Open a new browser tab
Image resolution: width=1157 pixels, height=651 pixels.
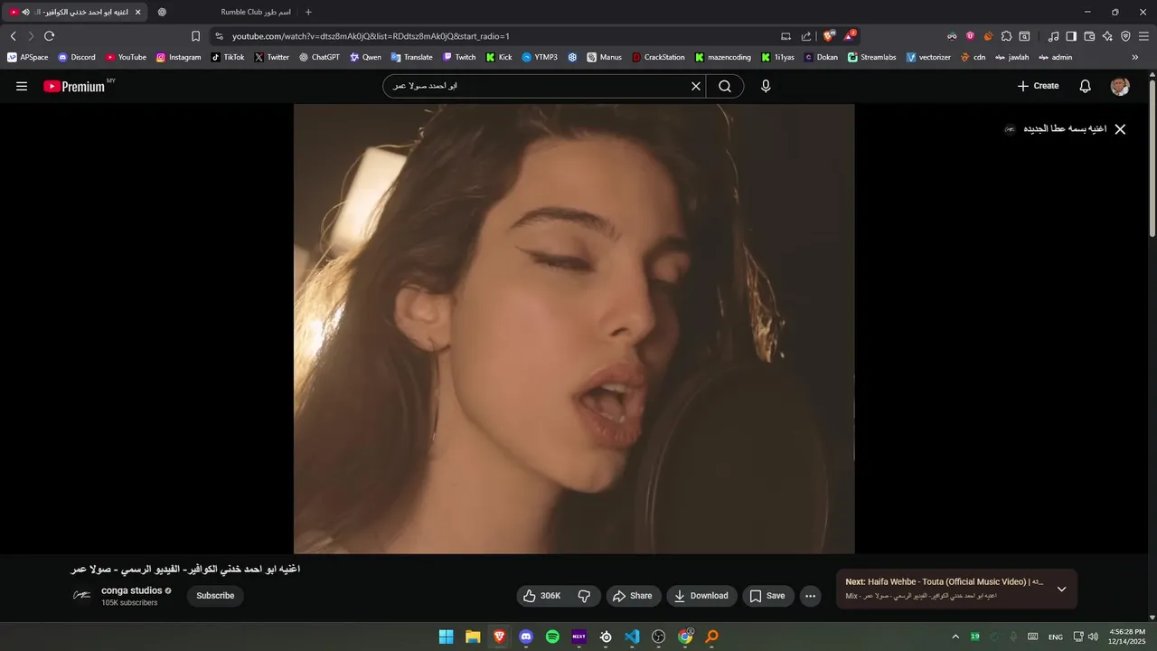pos(308,12)
